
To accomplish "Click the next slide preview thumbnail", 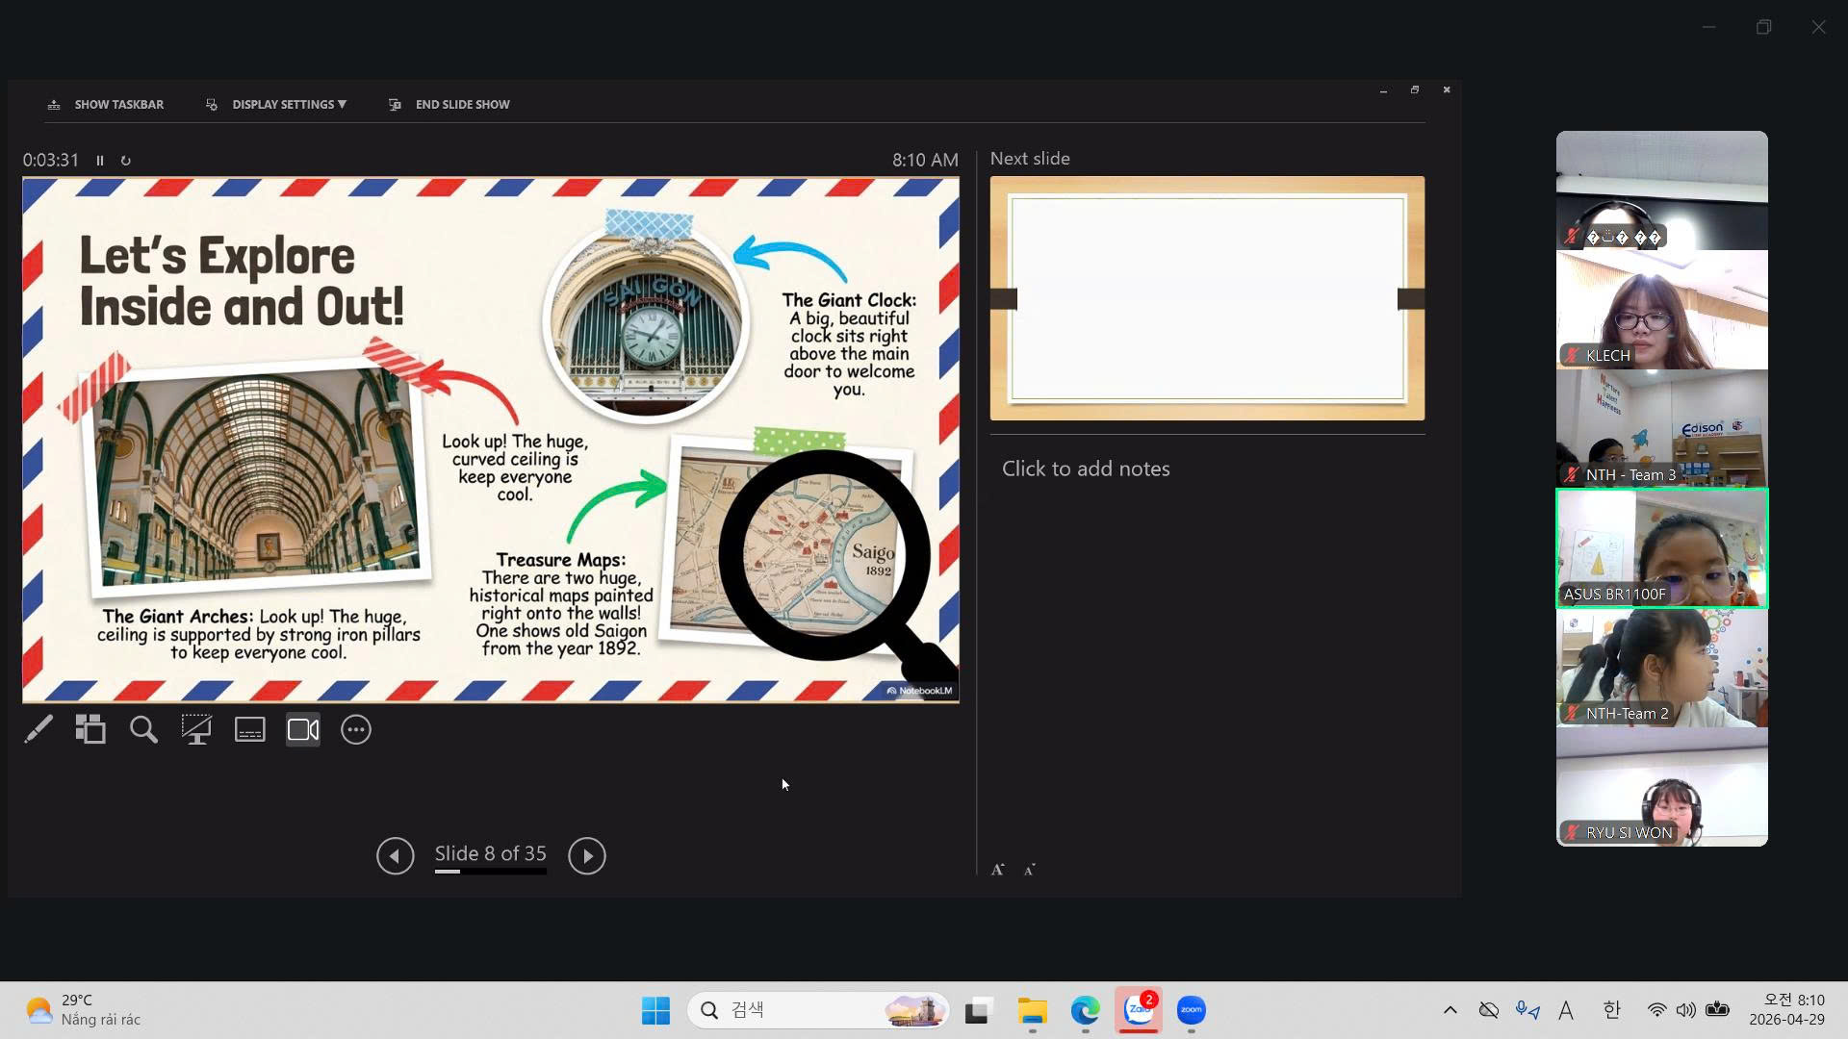I will pyautogui.click(x=1207, y=298).
